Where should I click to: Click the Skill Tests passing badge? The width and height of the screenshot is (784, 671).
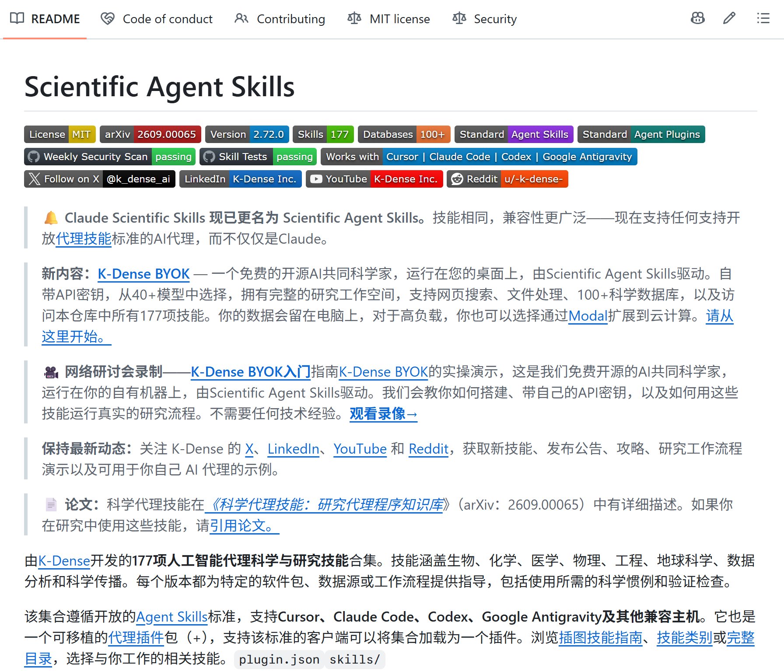[259, 157]
